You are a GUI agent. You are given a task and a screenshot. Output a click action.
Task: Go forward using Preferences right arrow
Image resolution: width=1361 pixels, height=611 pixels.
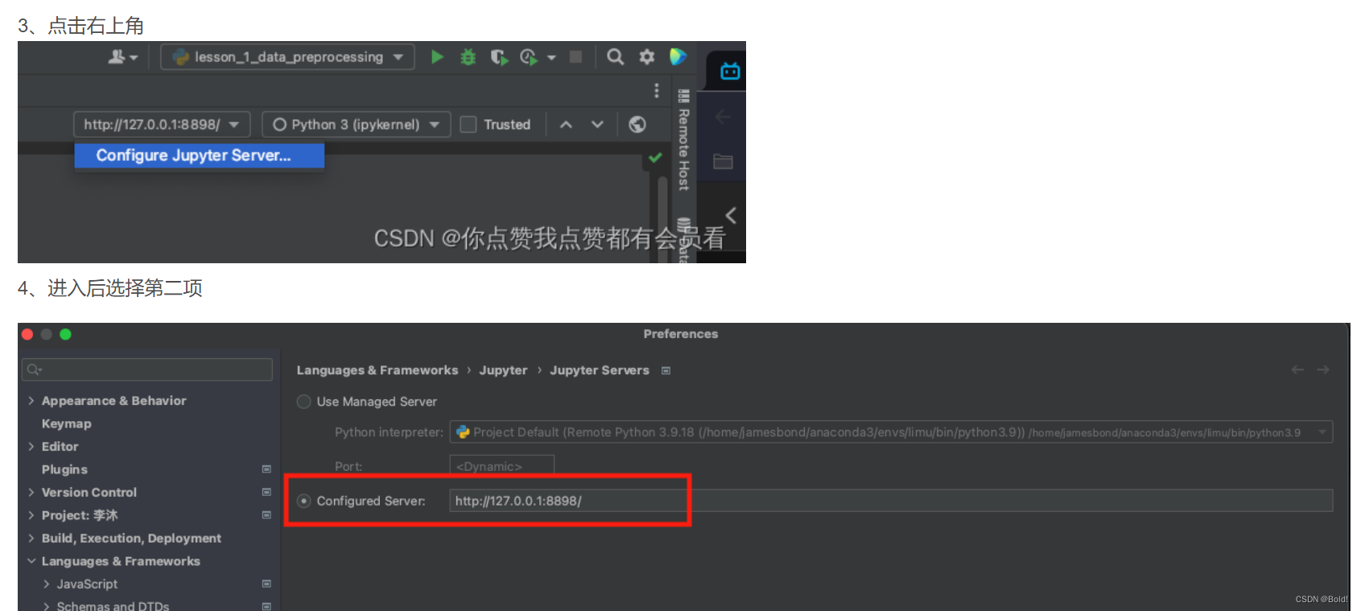tap(1323, 369)
